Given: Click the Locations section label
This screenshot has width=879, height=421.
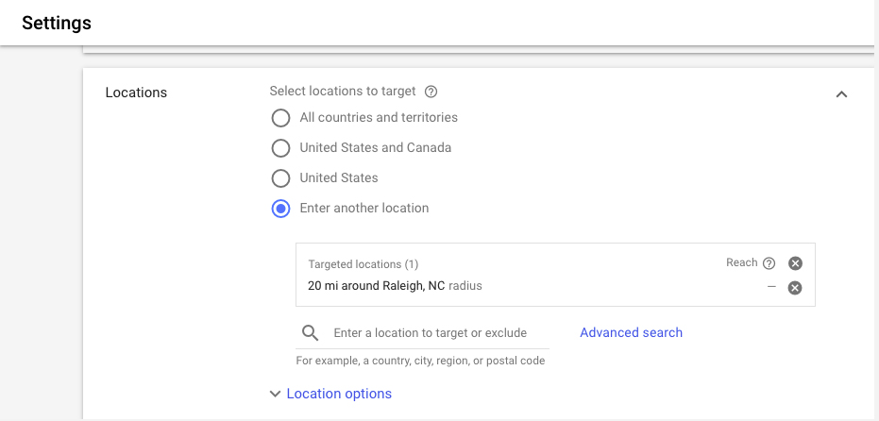Looking at the screenshot, I should coord(136,93).
